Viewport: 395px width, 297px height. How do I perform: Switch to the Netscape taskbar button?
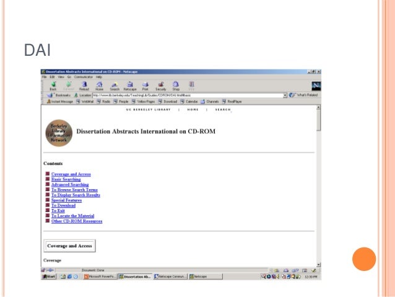206,277
